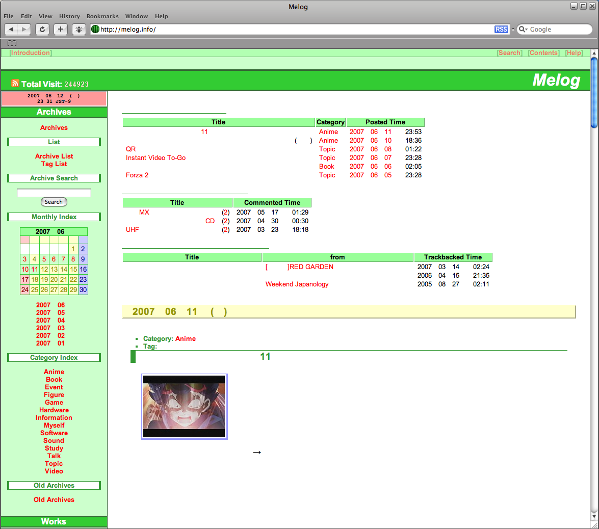Open the Tag List link

click(54, 164)
